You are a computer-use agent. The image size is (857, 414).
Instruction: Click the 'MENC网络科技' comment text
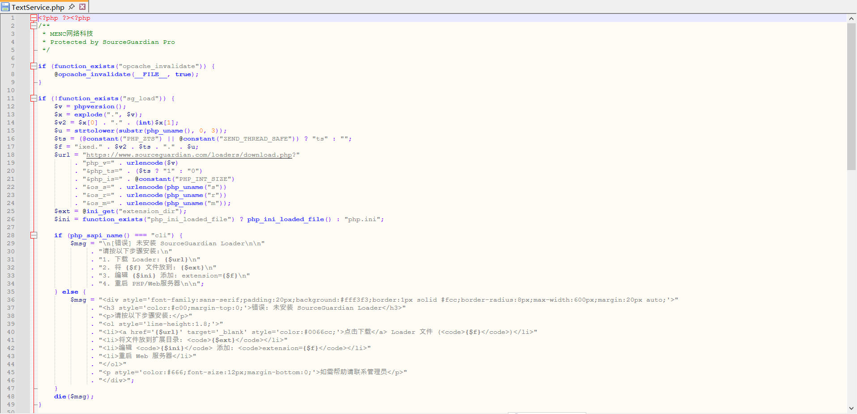[72, 34]
